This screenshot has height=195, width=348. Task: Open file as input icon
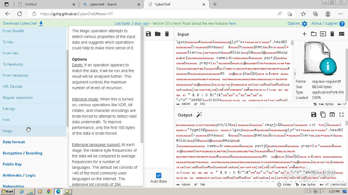point(323,34)
